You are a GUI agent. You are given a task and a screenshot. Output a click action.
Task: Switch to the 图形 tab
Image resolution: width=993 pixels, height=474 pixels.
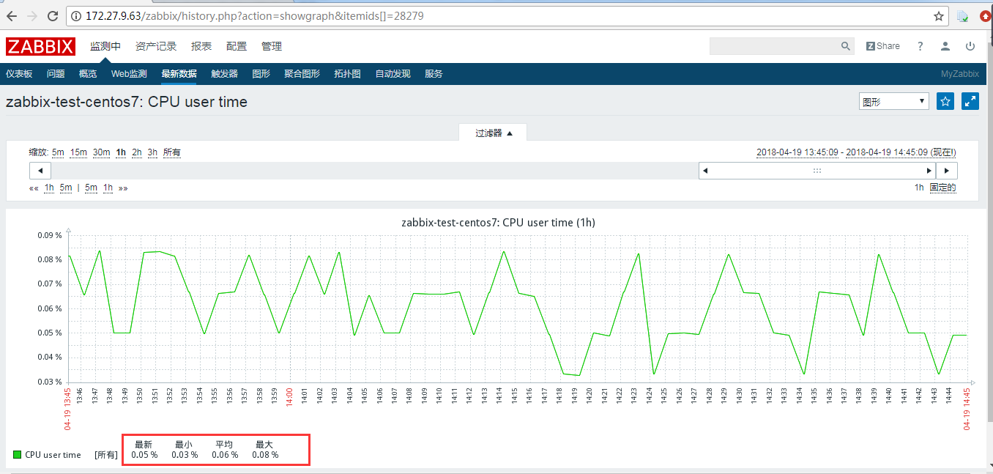point(261,73)
